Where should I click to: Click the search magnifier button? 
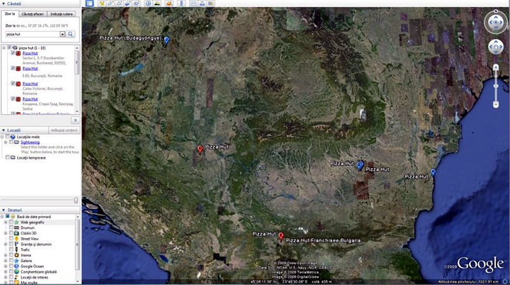(x=71, y=34)
